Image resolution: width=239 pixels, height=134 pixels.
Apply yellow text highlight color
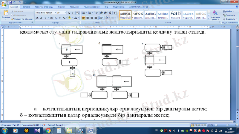70,18
